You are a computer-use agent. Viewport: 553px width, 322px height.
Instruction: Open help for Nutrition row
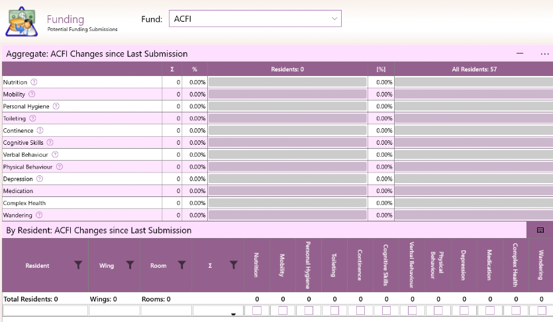pyautogui.click(x=34, y=82)
